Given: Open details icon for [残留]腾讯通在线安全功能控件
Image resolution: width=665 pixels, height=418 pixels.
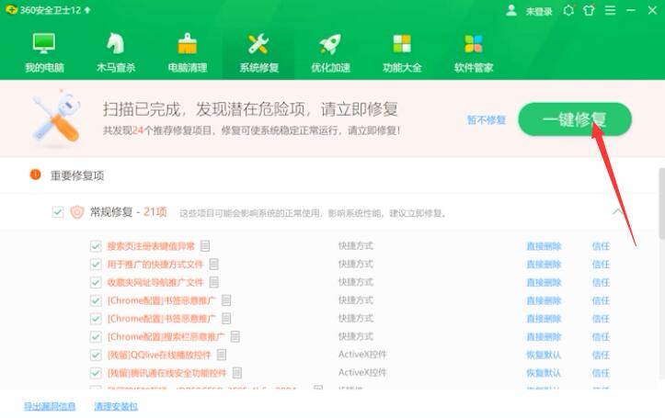Looking at the screenshot, I should (x=237, y=373).
